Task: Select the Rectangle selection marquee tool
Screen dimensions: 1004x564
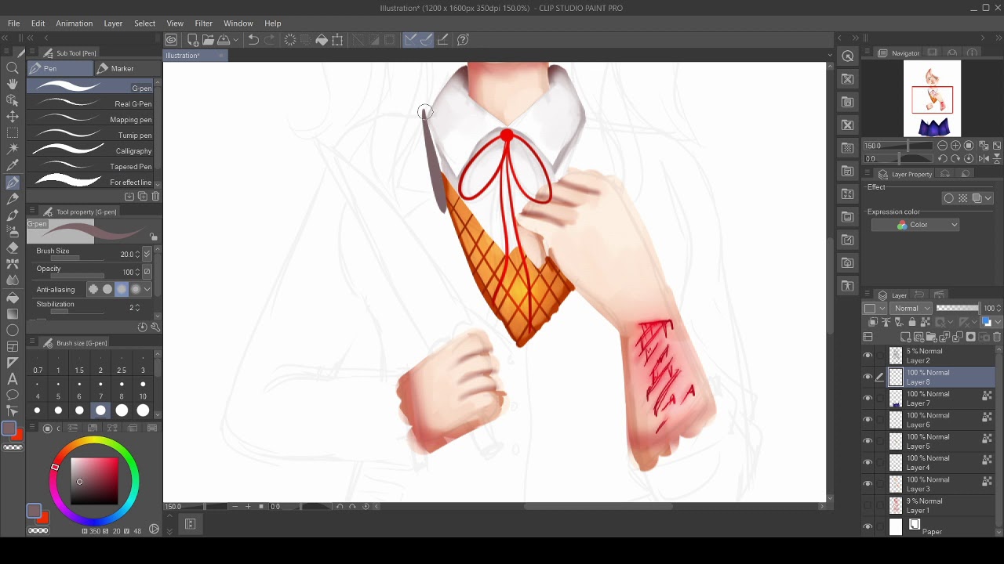Action: tap(13, 132)
